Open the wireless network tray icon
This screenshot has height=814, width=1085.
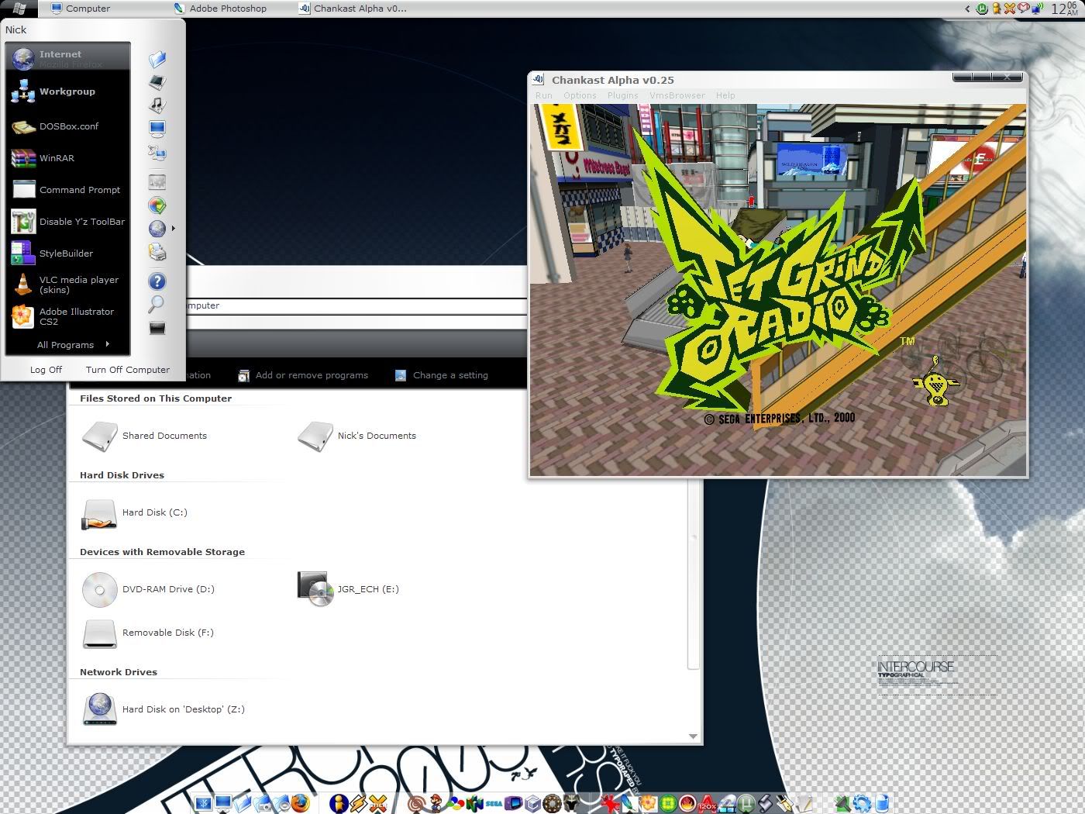coord(1037,9)
